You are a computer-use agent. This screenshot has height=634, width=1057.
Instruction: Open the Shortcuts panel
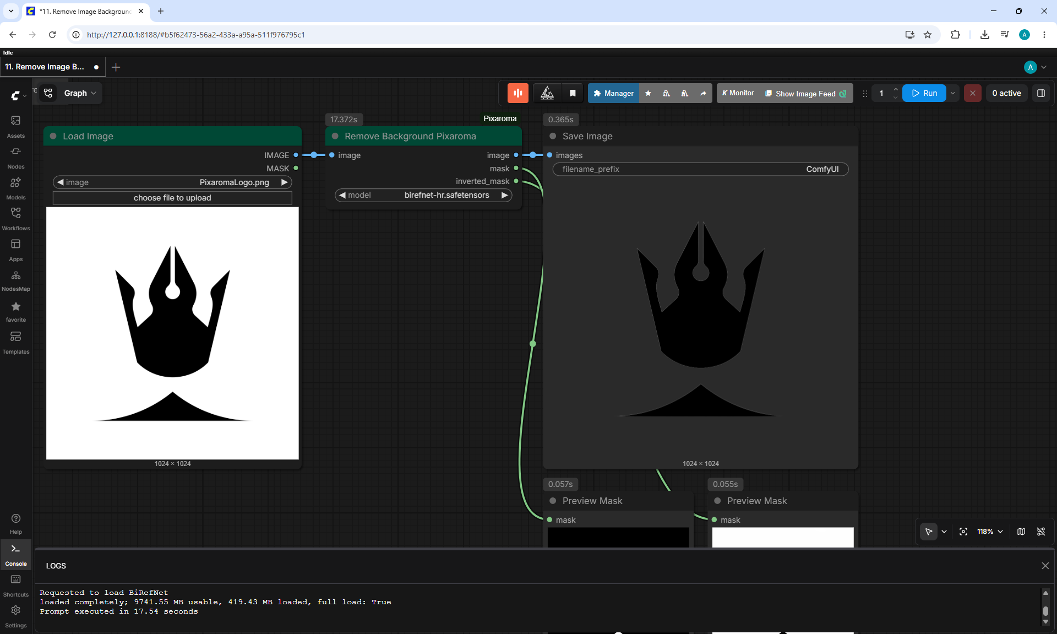coord(15,586)
